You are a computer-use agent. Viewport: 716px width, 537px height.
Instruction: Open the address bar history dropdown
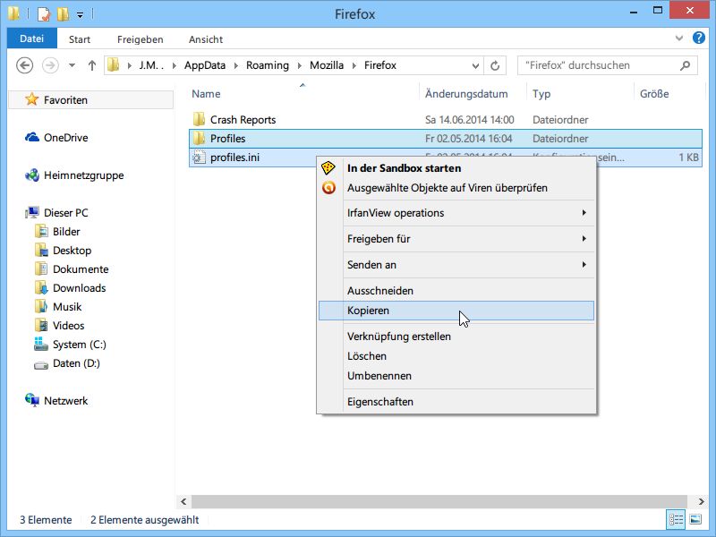[475, 65]
